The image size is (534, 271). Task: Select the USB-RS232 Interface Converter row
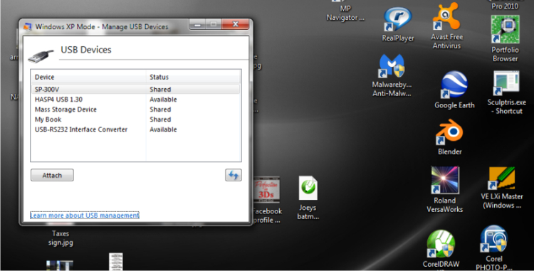pos(135,129)
